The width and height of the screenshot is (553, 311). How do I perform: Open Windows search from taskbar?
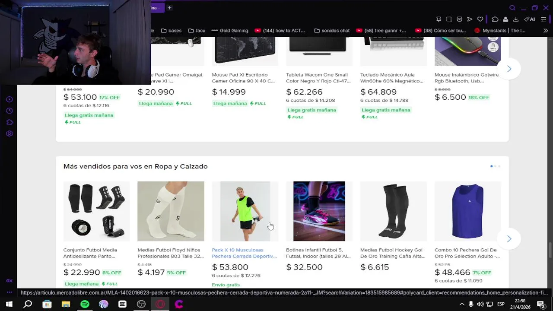[28, 304]
